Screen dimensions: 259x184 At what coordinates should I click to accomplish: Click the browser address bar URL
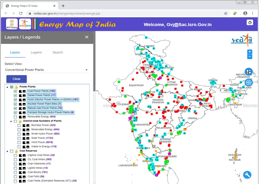(67, 14)
